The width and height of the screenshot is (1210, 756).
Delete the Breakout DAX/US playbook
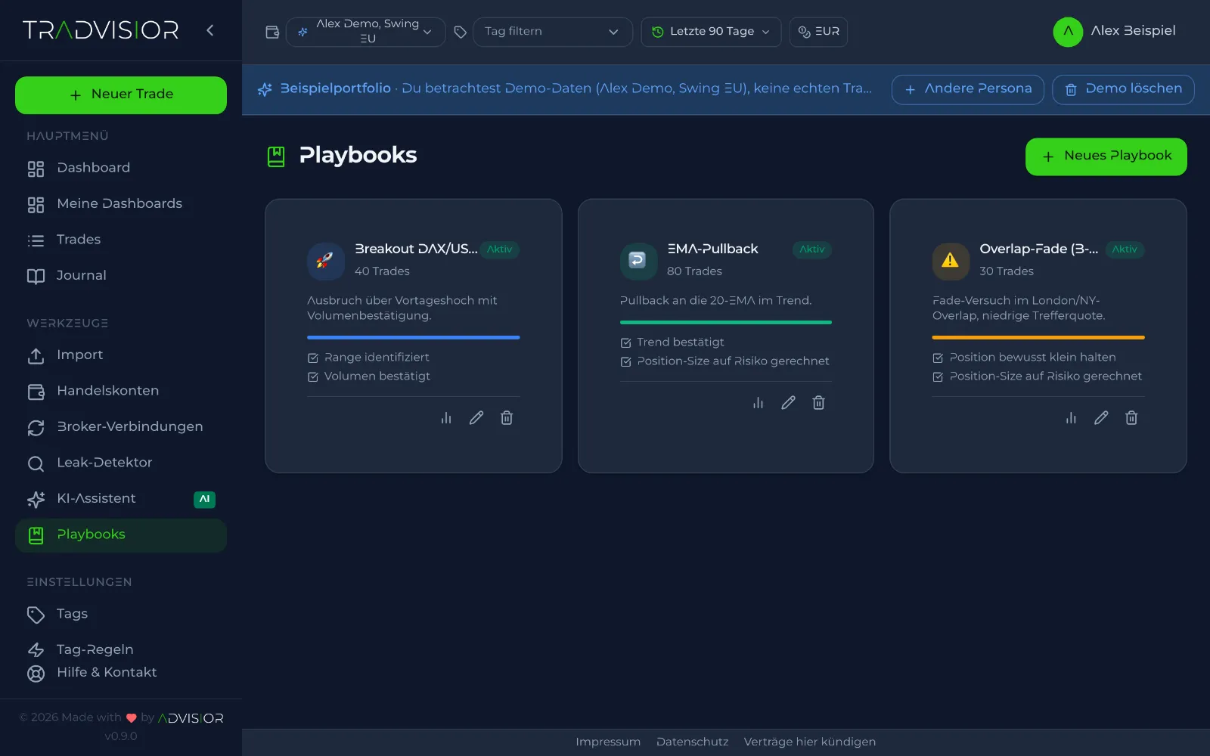507,418
